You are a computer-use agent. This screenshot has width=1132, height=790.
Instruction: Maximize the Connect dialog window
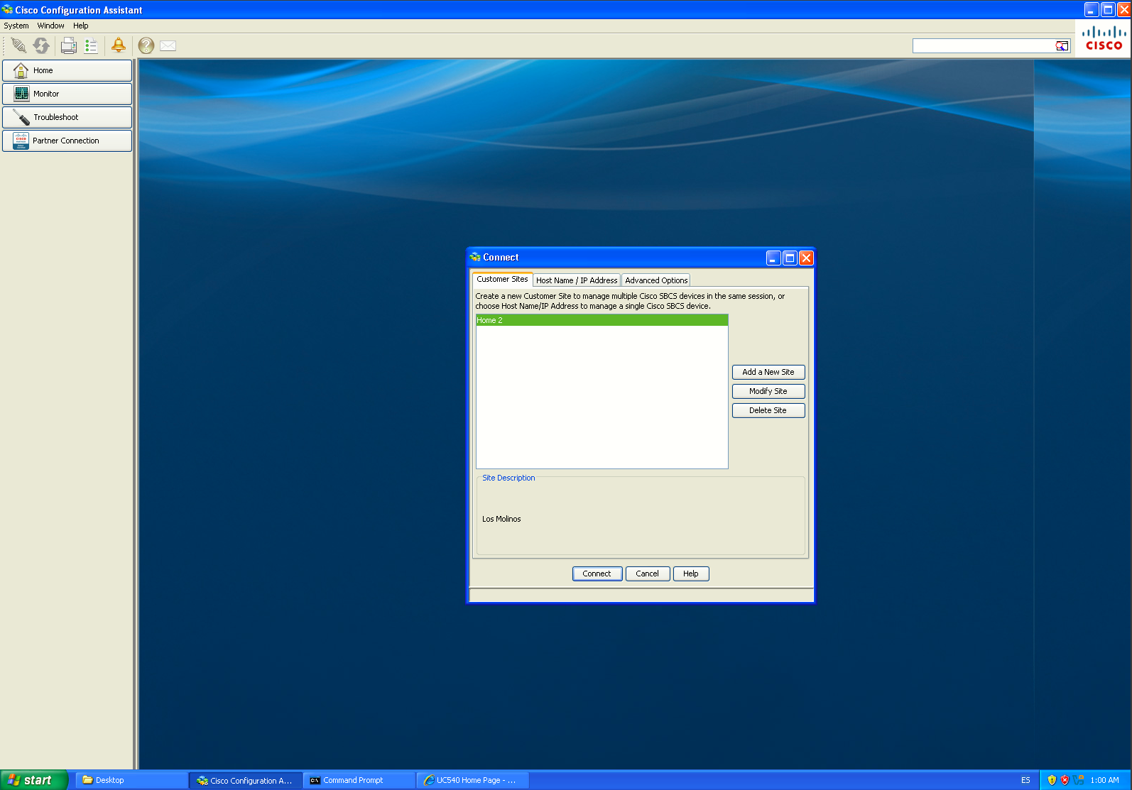coord(790,258)
